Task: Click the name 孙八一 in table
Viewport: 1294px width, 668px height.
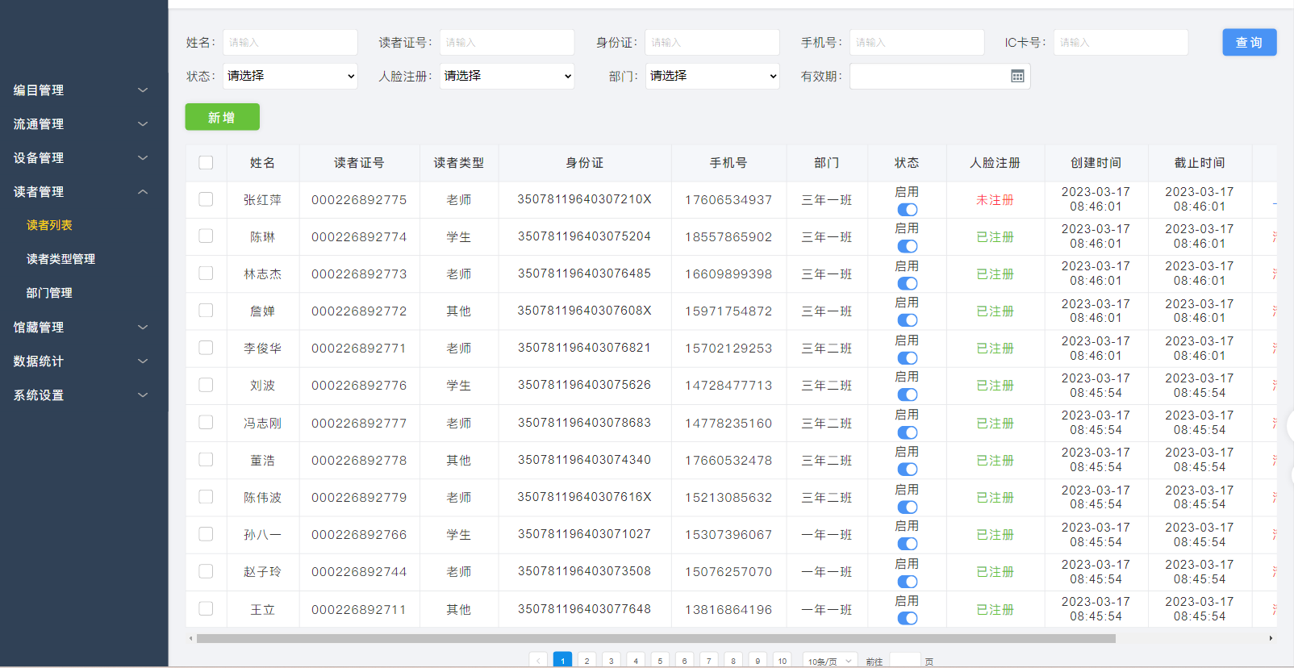Action: coord(262,535)
